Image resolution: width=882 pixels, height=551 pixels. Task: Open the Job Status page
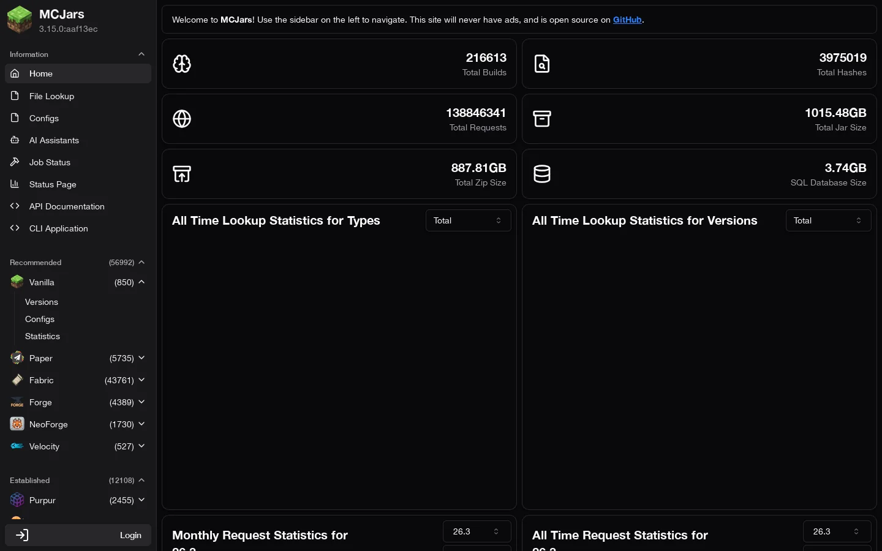(x=78, y=162)
